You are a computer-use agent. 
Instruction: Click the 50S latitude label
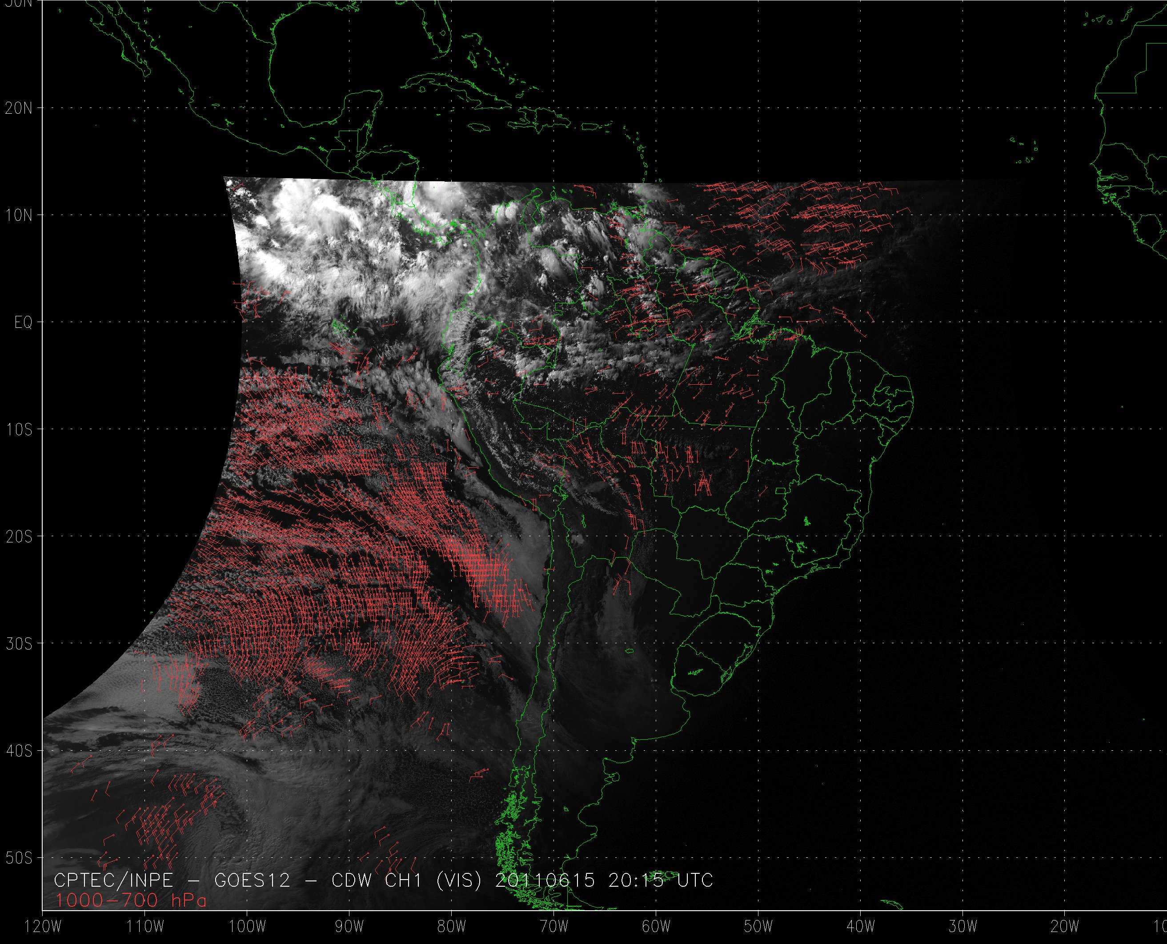point(19,858)
